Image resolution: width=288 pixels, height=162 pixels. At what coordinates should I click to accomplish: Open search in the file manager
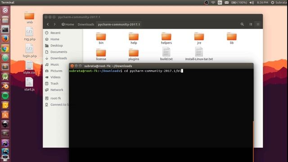[242, 24]
